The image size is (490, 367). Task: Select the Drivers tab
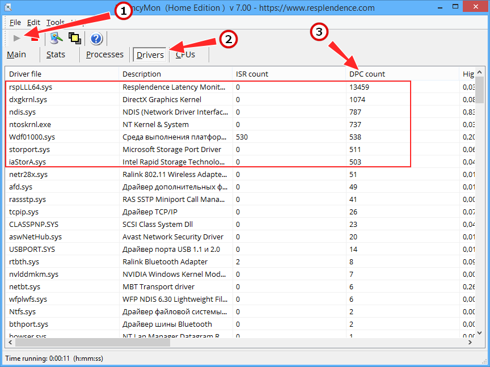(x=150, y=54)
